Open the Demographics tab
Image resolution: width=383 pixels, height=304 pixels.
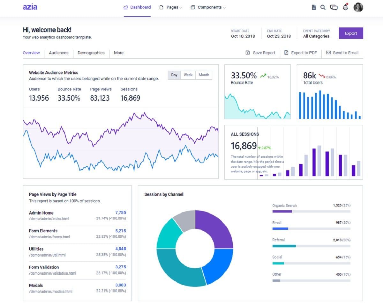tap(91, 53)
